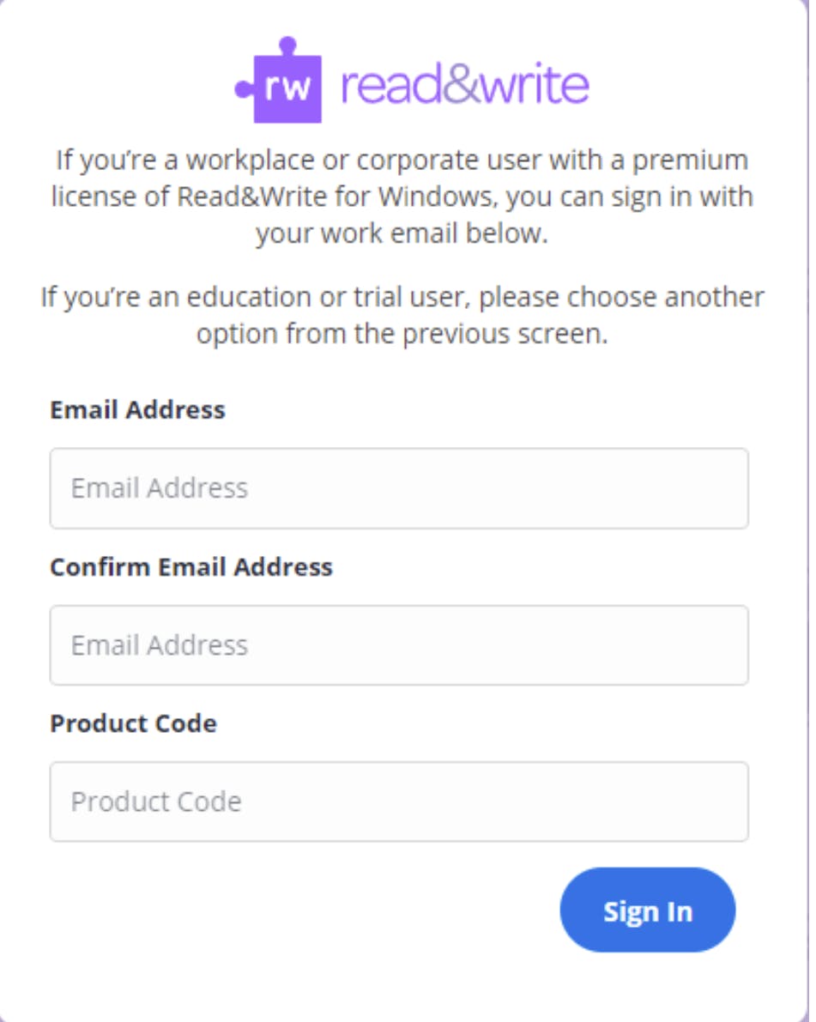Click the "Confirm Email Address" label
This screenshot has height=1022, width=816.
click(191, 567)
